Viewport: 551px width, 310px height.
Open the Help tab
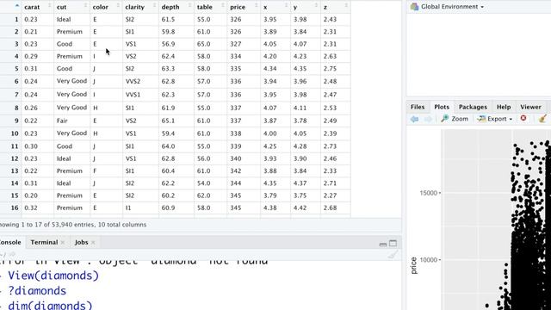[x=503, y=107]
